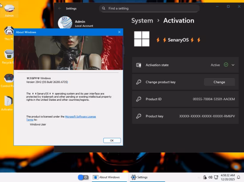Open the Control Panel desktop icon

pos(8,80)
